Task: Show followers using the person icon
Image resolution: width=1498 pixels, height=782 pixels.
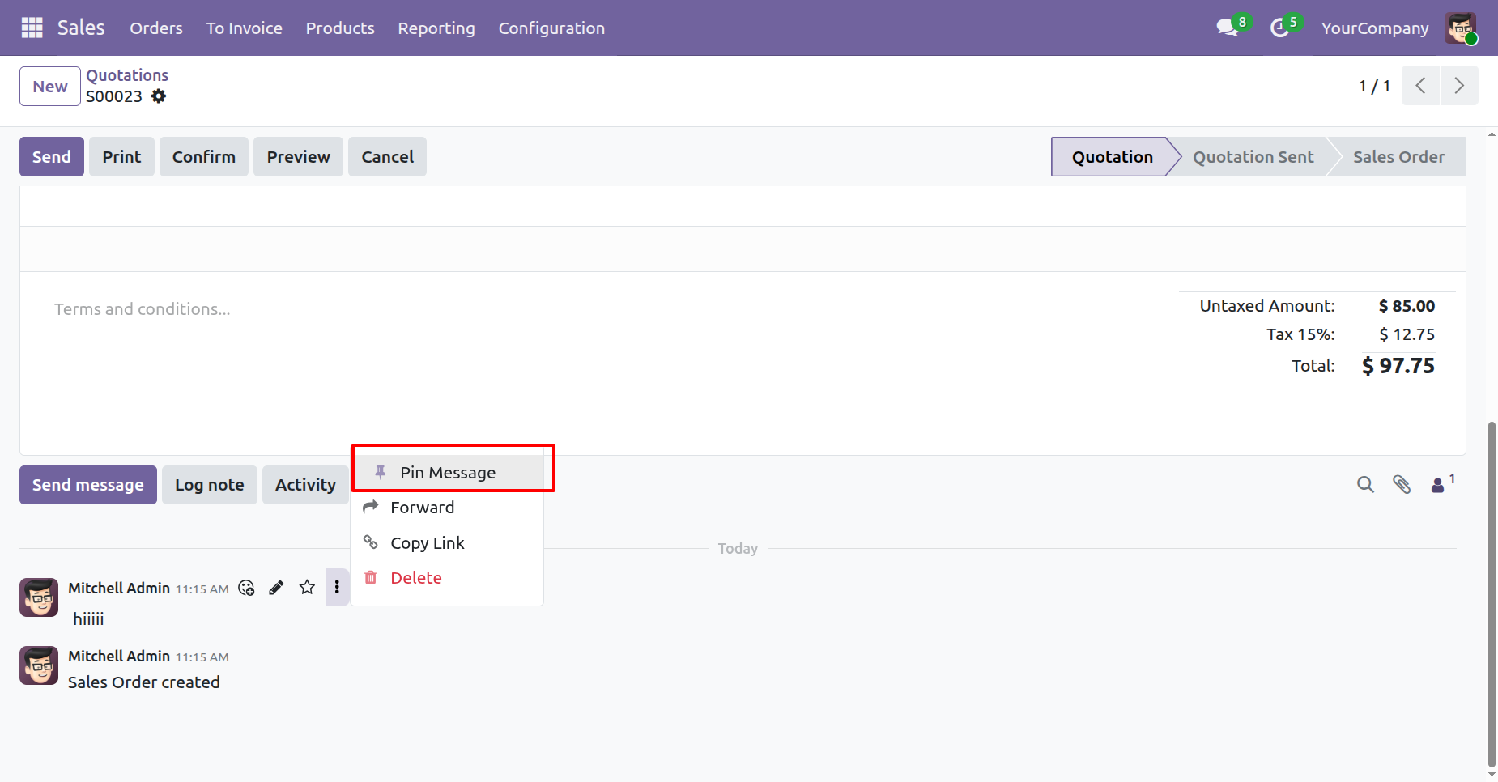Action: pyautogui.click(x=1438, y=484)
